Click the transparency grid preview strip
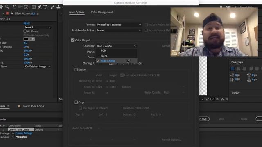 point(203,76)
